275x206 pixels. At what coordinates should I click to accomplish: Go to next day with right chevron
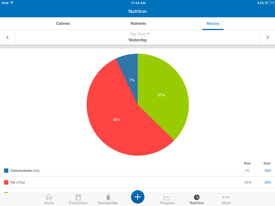tap(268, 37)
